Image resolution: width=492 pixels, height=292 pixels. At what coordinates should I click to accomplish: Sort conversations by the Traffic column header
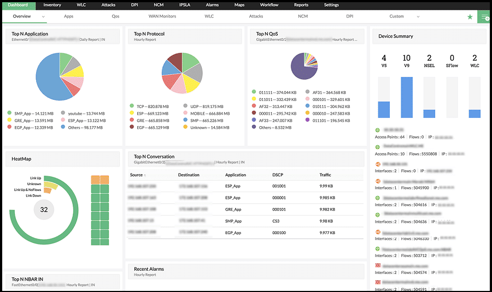click(325, 175)
